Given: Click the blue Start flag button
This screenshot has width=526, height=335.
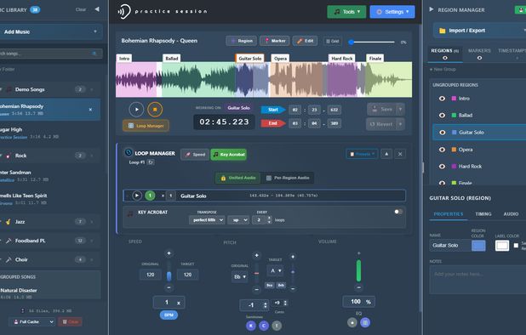Looking at the screenshot, I should pos(273,110).
